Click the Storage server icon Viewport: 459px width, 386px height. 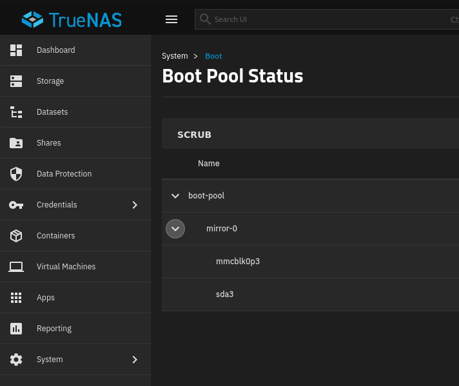(16, 81)
